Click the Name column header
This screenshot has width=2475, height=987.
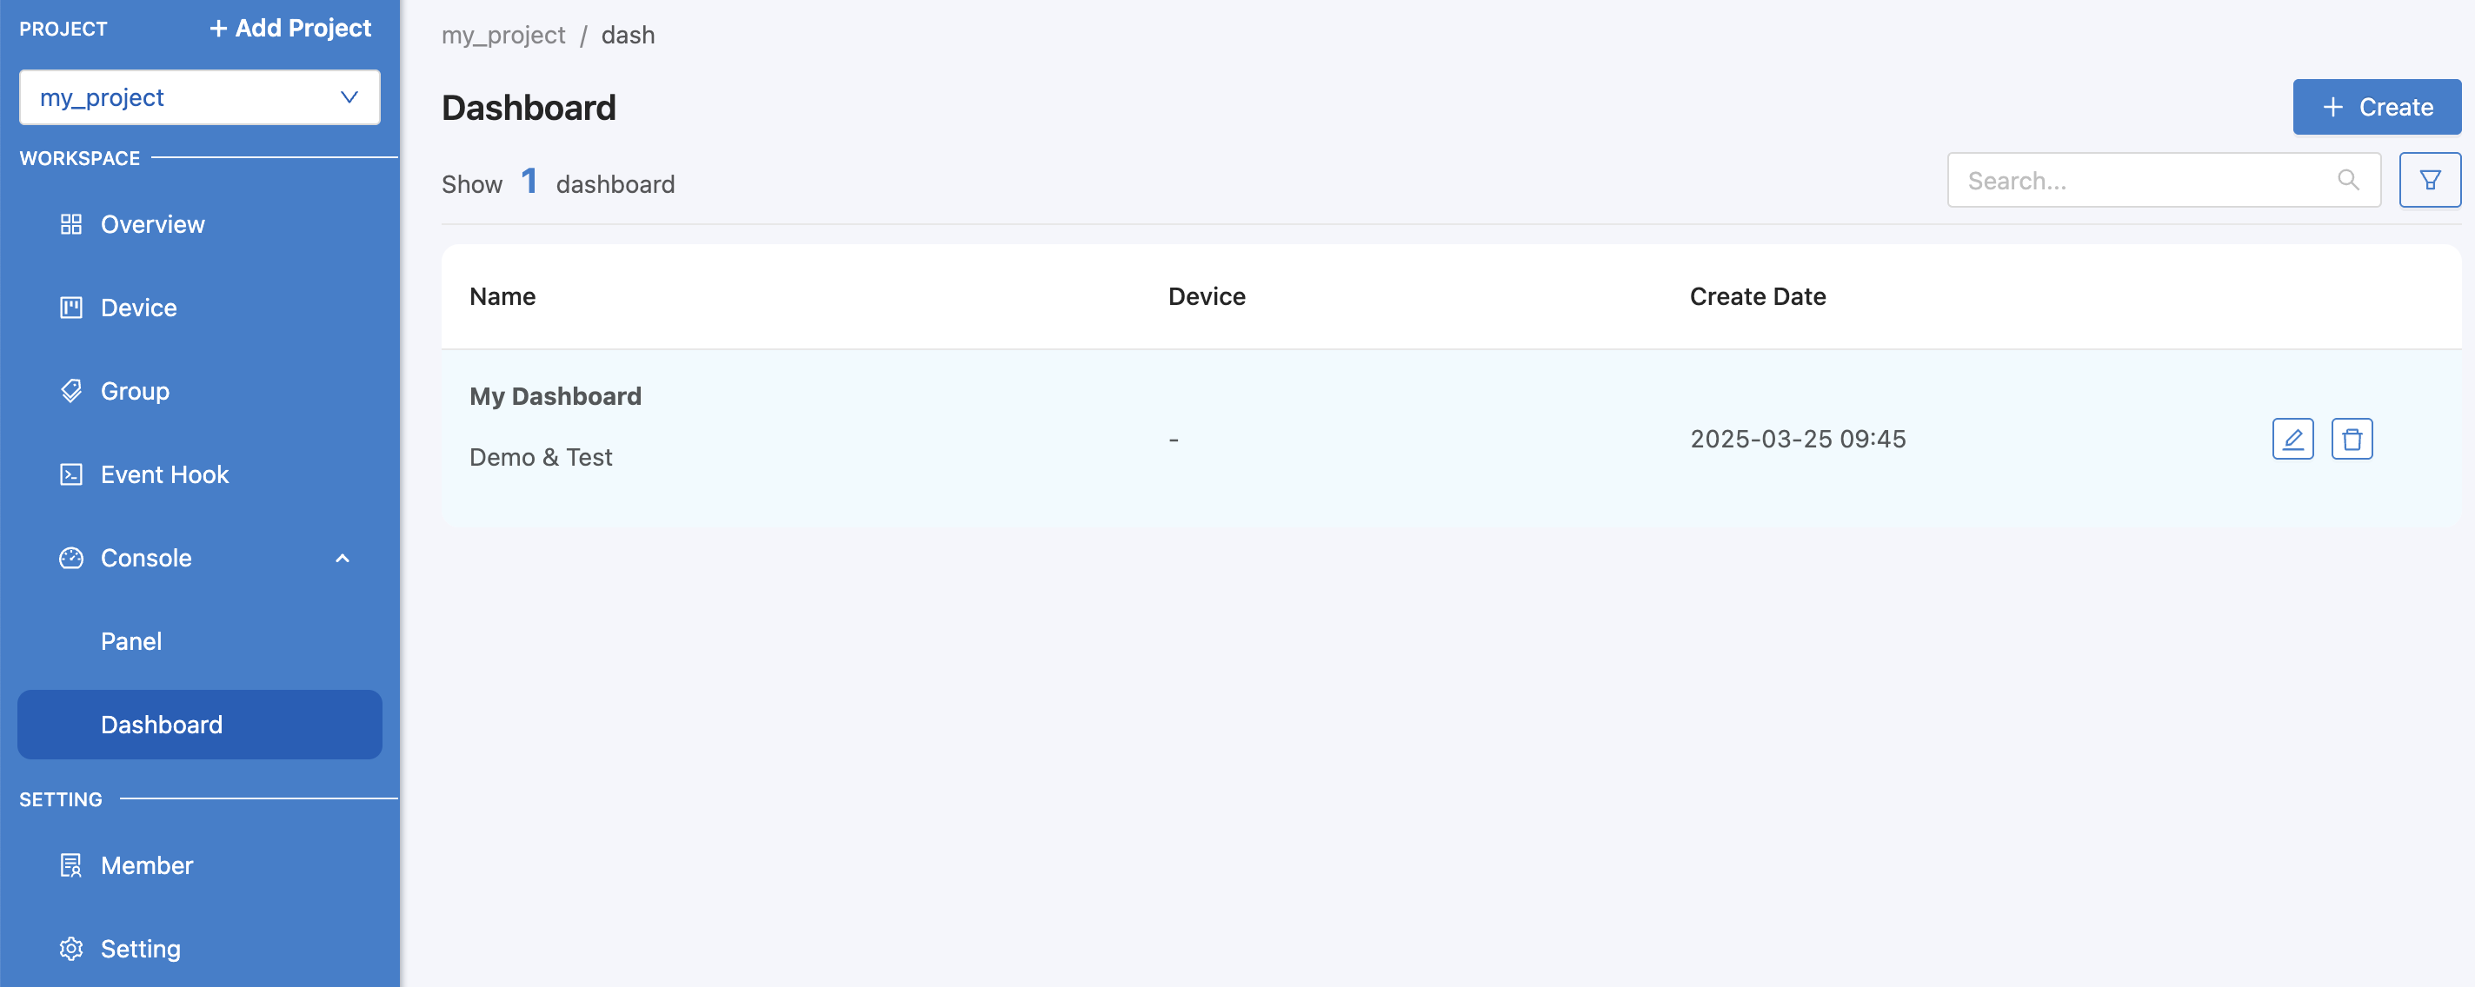coord(502,296)
